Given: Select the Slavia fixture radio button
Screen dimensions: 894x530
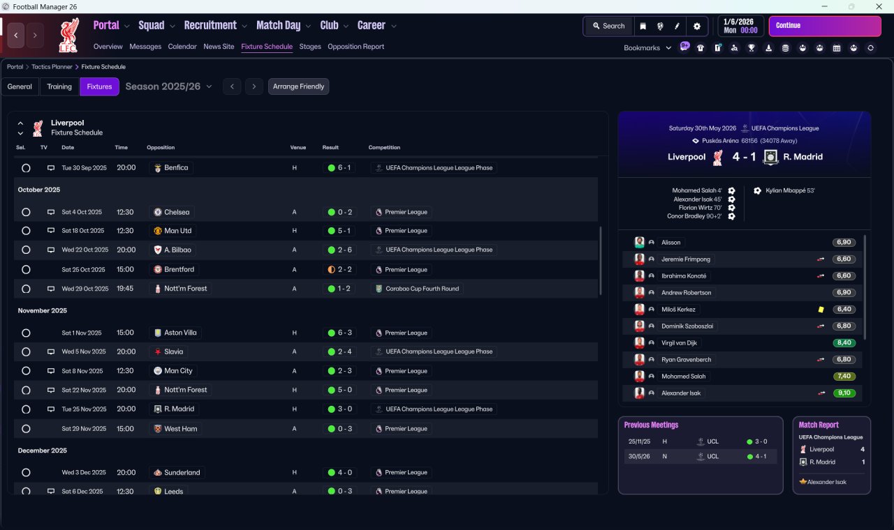Looking at the screenshot, I should 26,352.
